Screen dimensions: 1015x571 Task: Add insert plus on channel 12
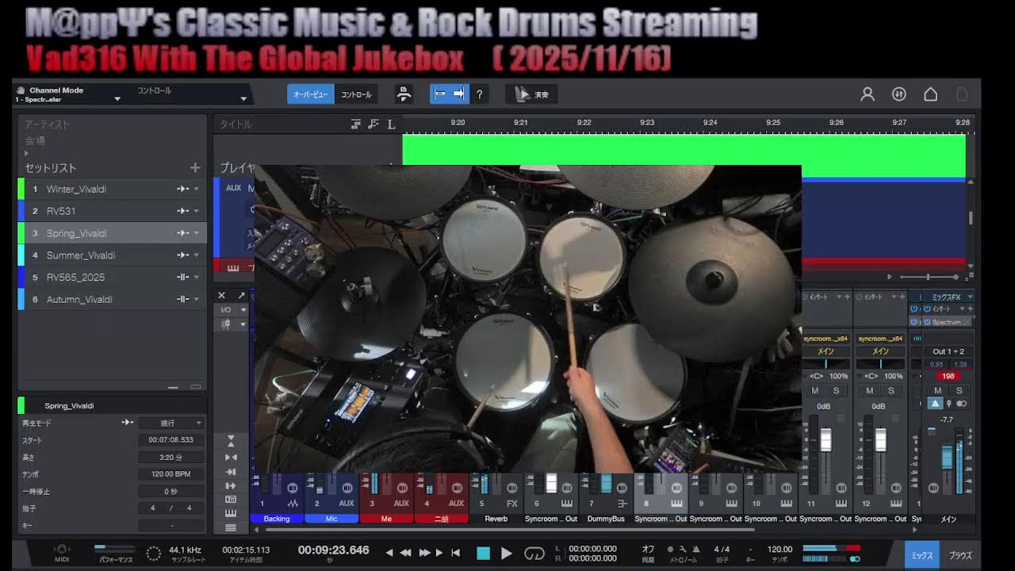tap(902, 297)
